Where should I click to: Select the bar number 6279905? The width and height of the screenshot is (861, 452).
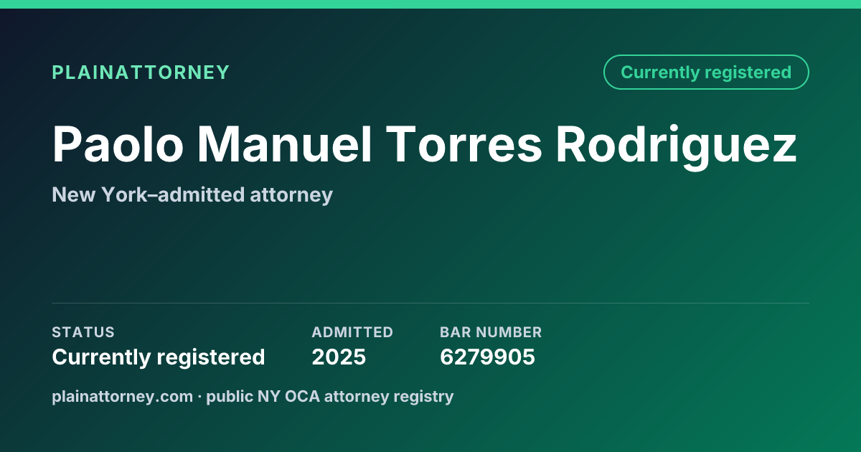click(x=487, y=357)
